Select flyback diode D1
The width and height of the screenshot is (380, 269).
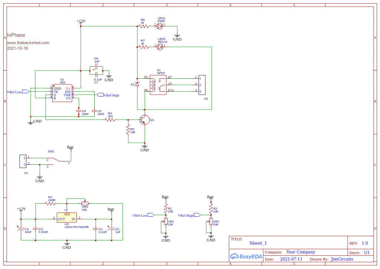[x=137, y=85]
